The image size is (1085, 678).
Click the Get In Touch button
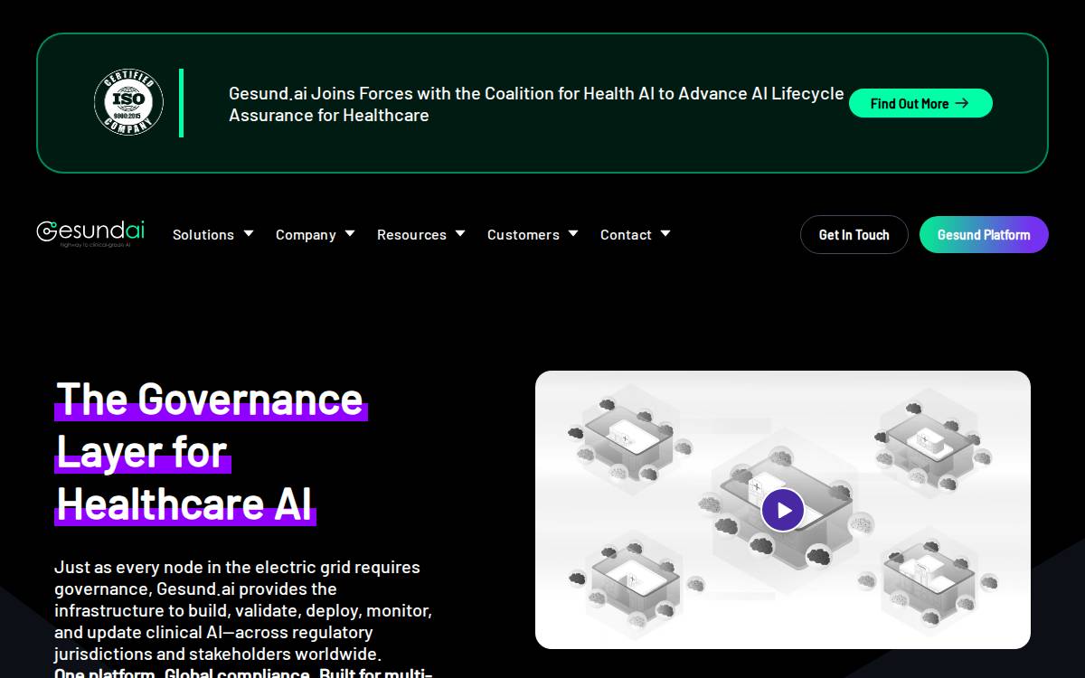(x=854, y=234)
